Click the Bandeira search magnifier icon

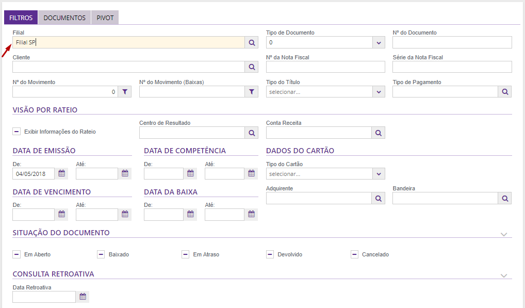pyautogui.click(x=505, y=198)
